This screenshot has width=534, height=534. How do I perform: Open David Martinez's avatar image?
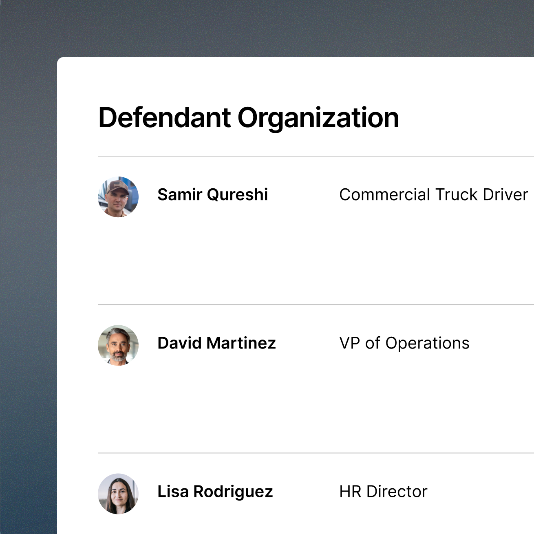click(x=118, y=345)
